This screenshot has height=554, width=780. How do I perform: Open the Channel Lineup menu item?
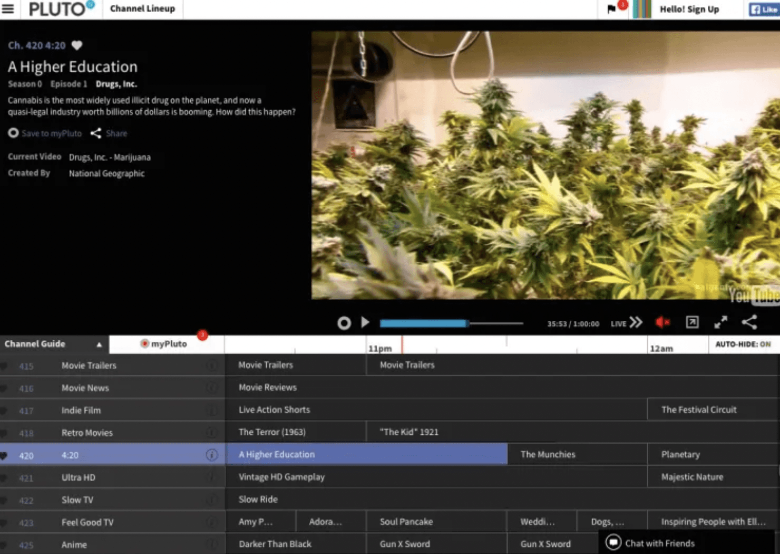142,8
